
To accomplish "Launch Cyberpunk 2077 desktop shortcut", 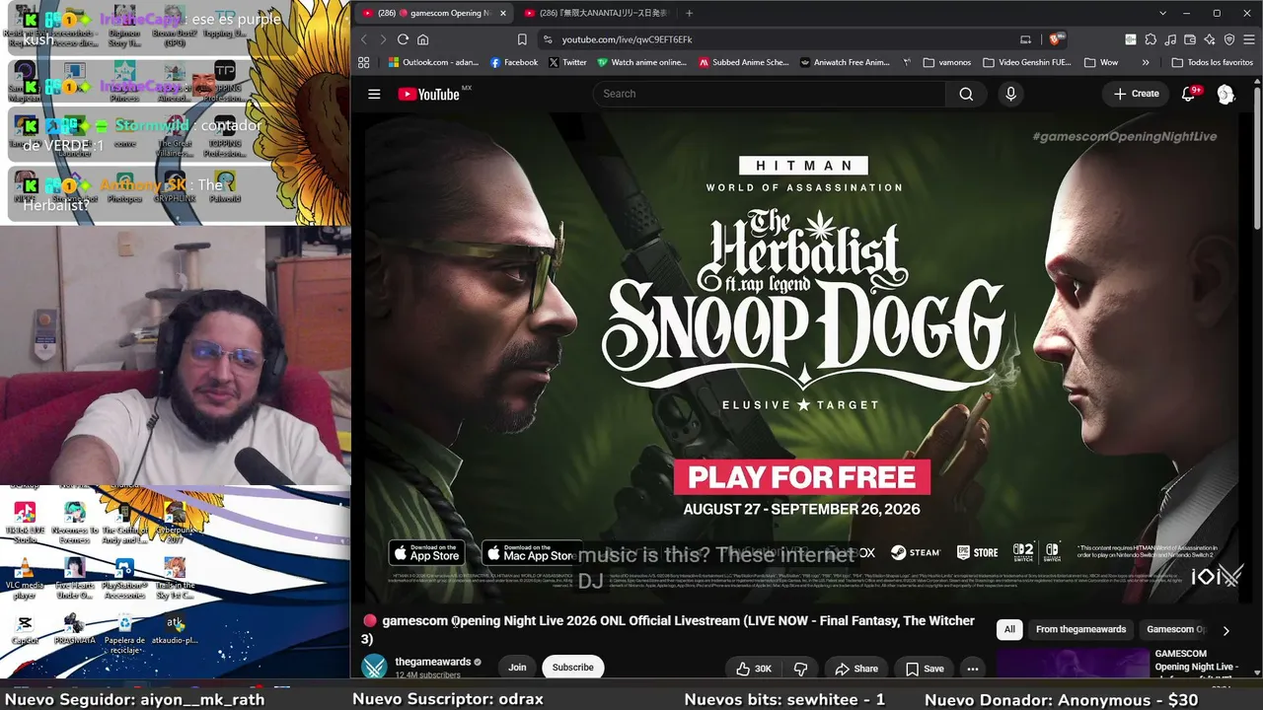I will tap(175, 524).
